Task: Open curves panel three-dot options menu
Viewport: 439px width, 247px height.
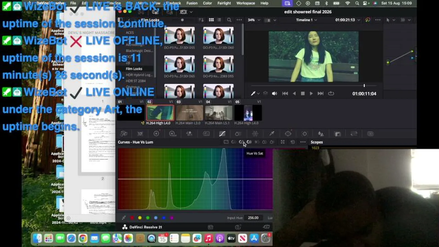Action: click(x=303, y=142)
